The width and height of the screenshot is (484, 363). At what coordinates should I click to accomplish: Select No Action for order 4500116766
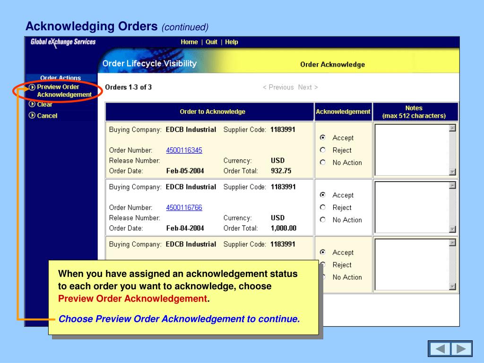click(323, 220)
